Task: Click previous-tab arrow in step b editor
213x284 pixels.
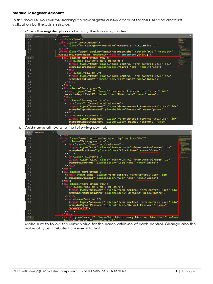Action: [x=27, y=132]
